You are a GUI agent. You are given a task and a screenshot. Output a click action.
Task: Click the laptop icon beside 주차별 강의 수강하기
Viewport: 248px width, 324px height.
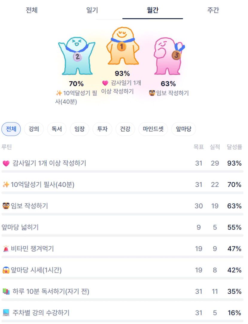click(6, 313)
